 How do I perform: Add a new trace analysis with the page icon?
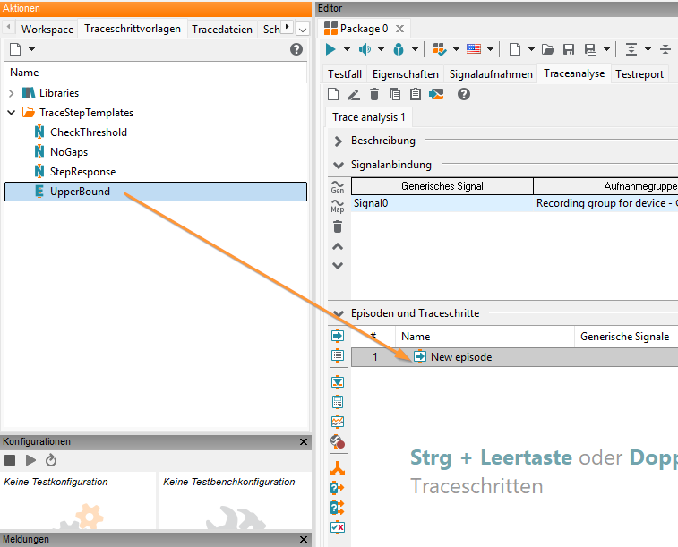coord(333,94)
